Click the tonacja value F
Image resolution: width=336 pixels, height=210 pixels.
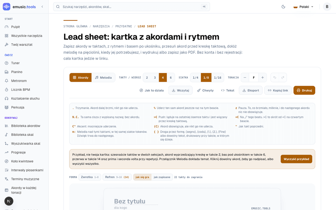point(254,78)
